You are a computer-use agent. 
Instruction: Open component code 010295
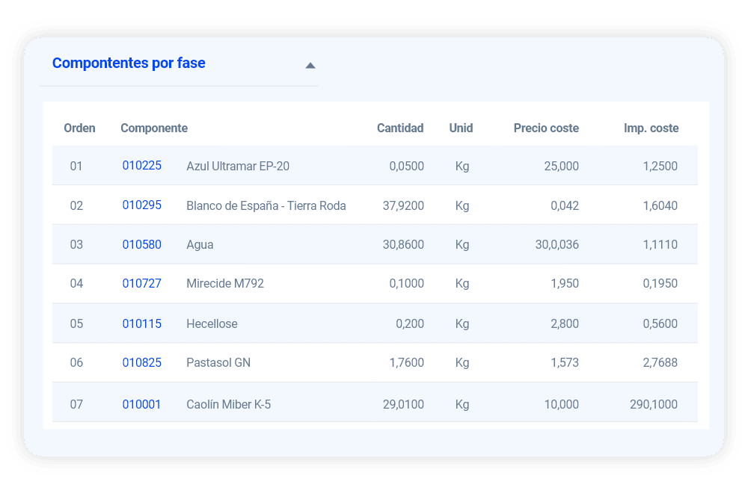click(x=141, y=205)
